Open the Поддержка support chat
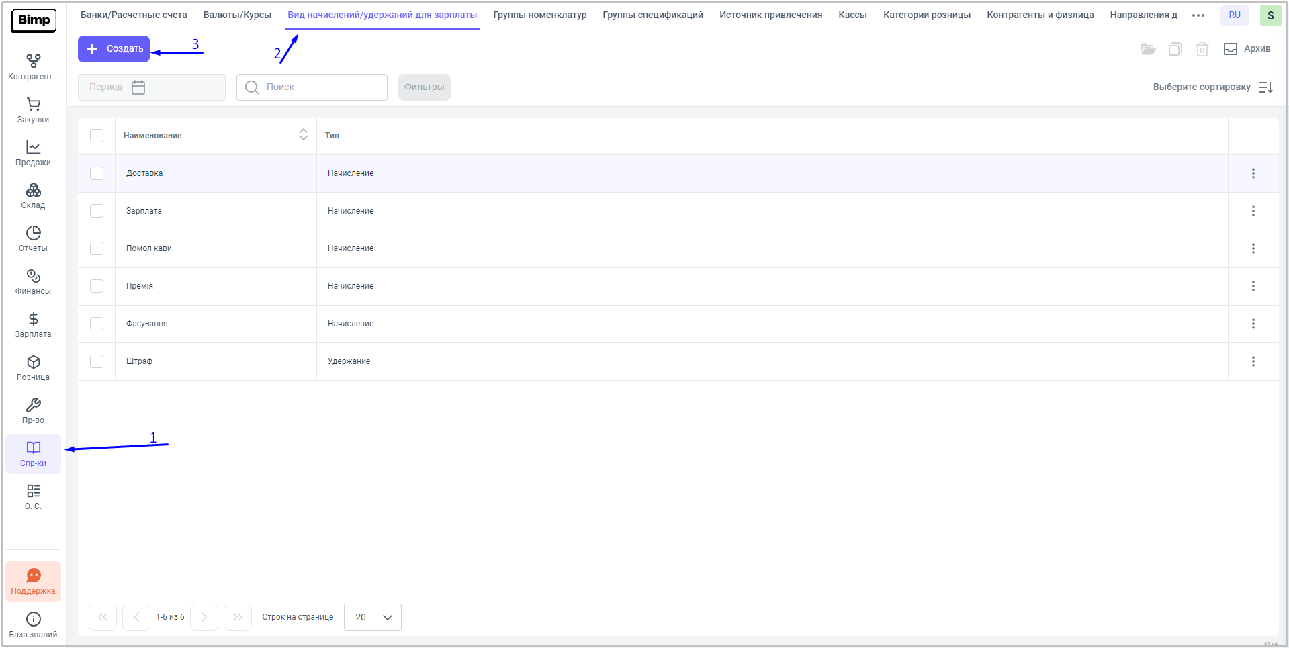1289x648 pixels. pos(33,582)
